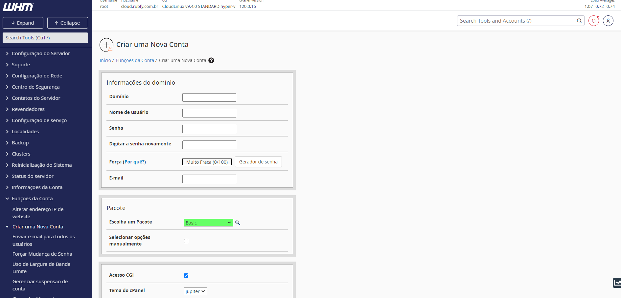Click the Muito Fraca strength meter
This screenshot has width=621, height=298.
point(207,162)
